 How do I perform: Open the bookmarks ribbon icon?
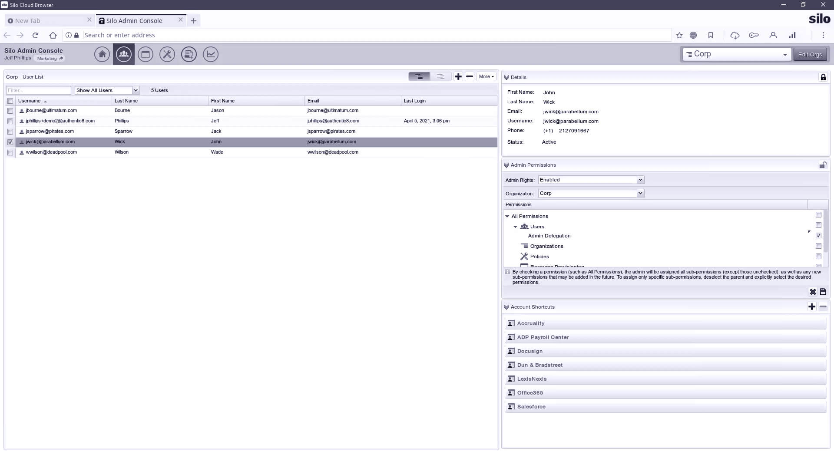pos(711,35)
